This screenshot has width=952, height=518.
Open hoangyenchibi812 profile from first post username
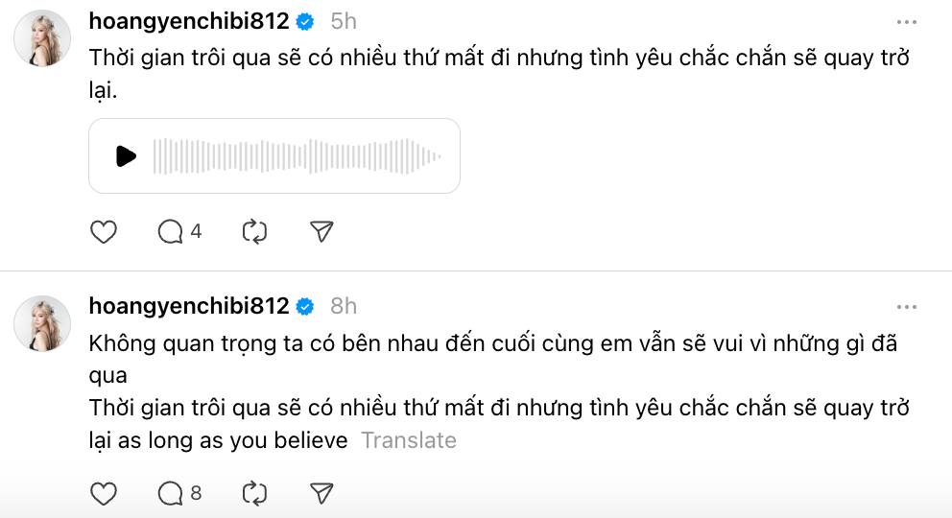188,21
